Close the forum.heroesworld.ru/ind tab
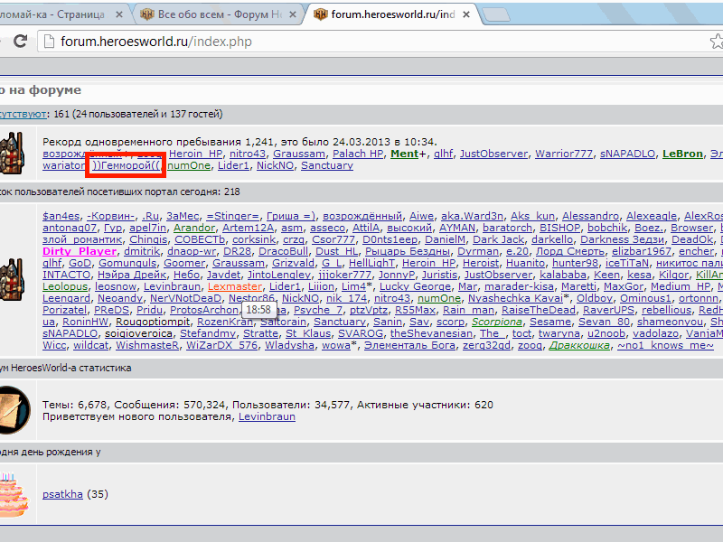This screenshot has width=723, height=542. click(x=466, y=14)
